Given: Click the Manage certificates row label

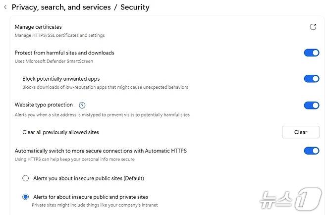Looking at the screenshot, I should [38, 27].
